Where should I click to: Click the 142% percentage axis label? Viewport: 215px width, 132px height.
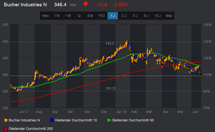pyautogui.click(x=207, y=42)
